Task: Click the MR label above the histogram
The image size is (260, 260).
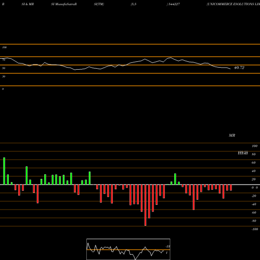Action: pos(232,135)
